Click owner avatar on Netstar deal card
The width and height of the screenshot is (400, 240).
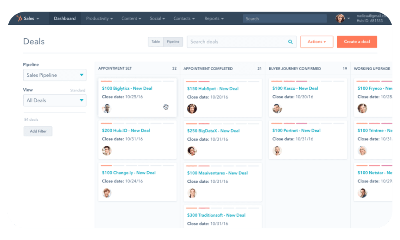(362, 192)
